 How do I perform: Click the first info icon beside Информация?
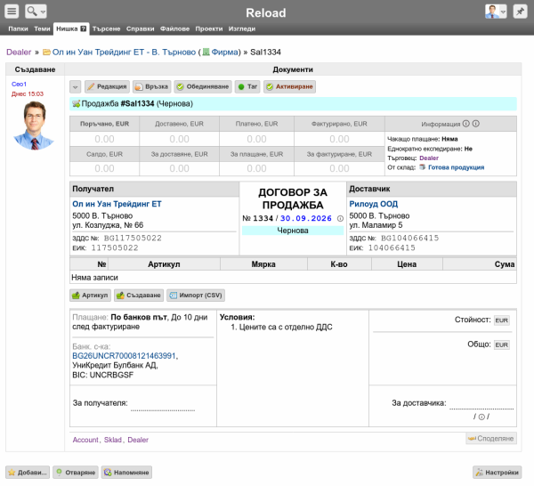click(465, 124)
